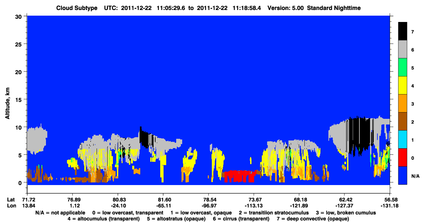Click the 15 km altitude tick label

19,100
